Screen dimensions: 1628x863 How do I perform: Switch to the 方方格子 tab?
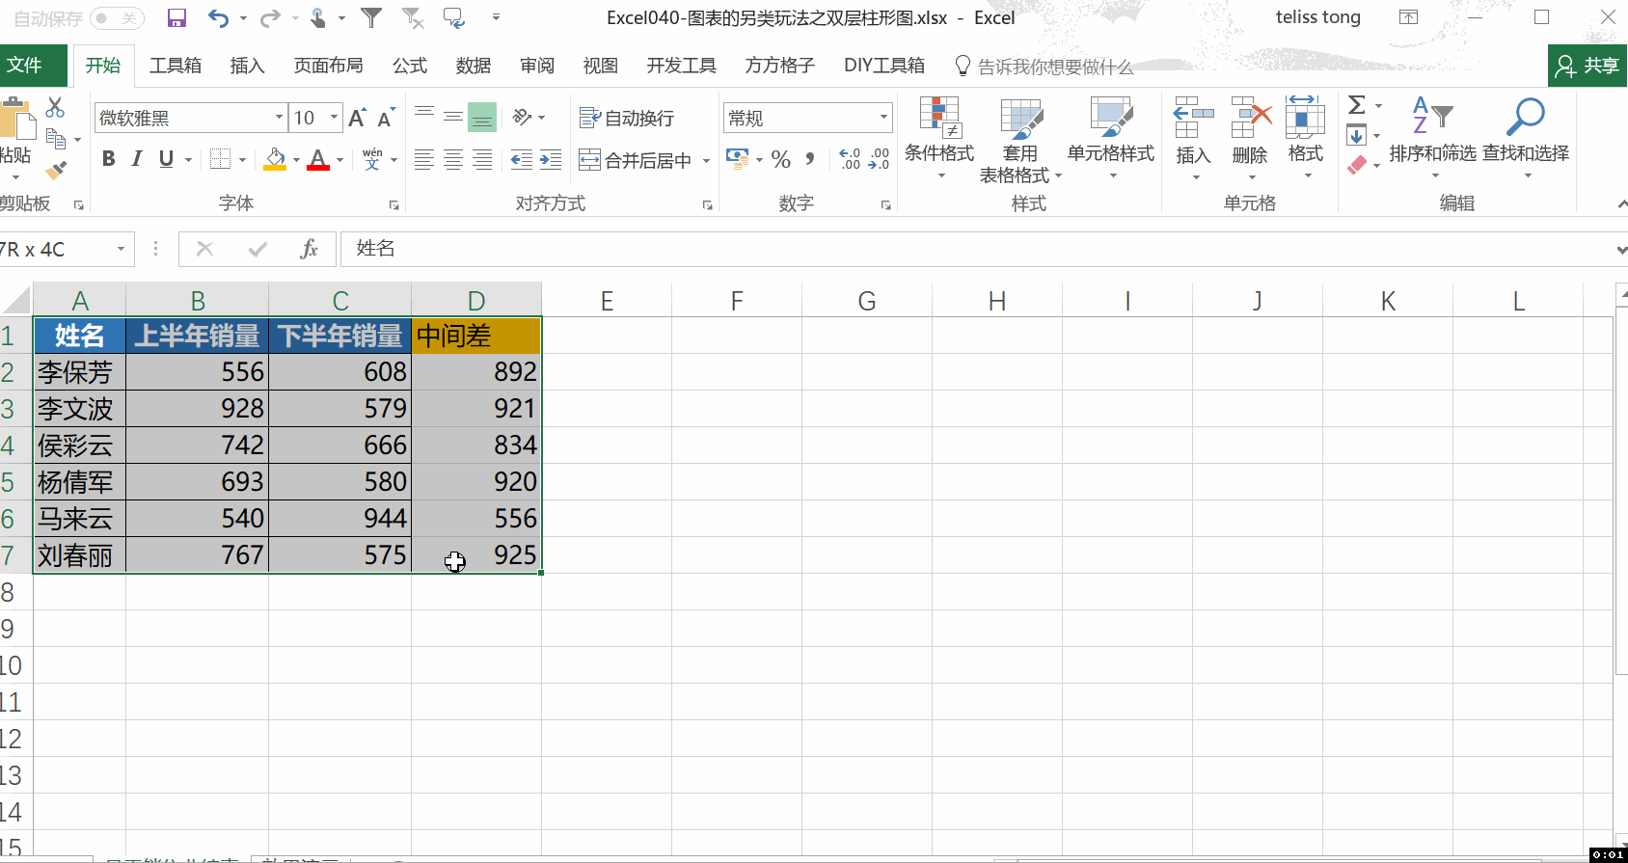point(779,66)
